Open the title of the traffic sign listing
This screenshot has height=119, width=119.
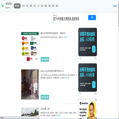tap(53, 33)
